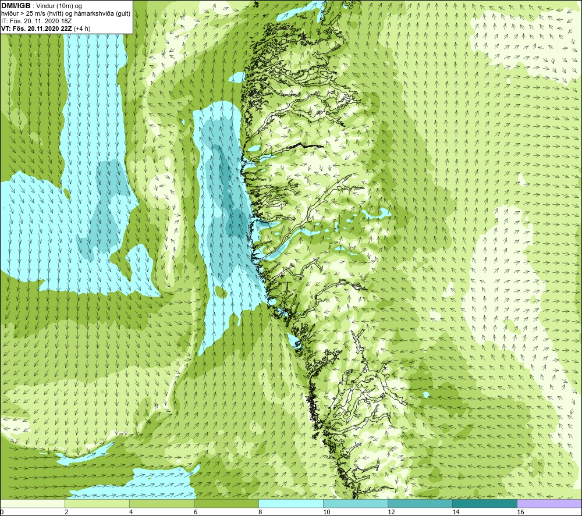
Task: Click the dark teal 14–16 m/s legend swatch
Action: click(485, 503)
